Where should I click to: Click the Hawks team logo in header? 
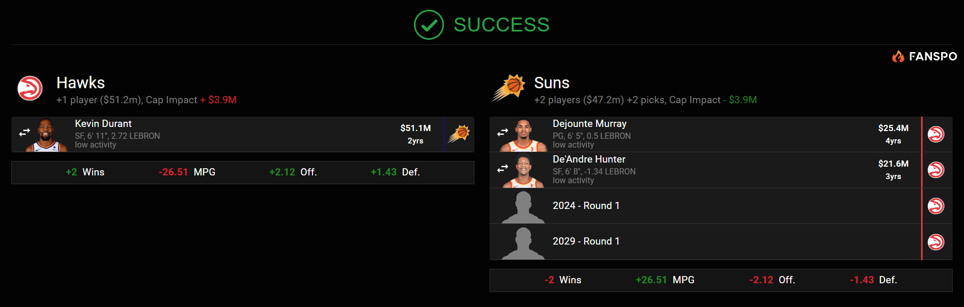(30, 88)
